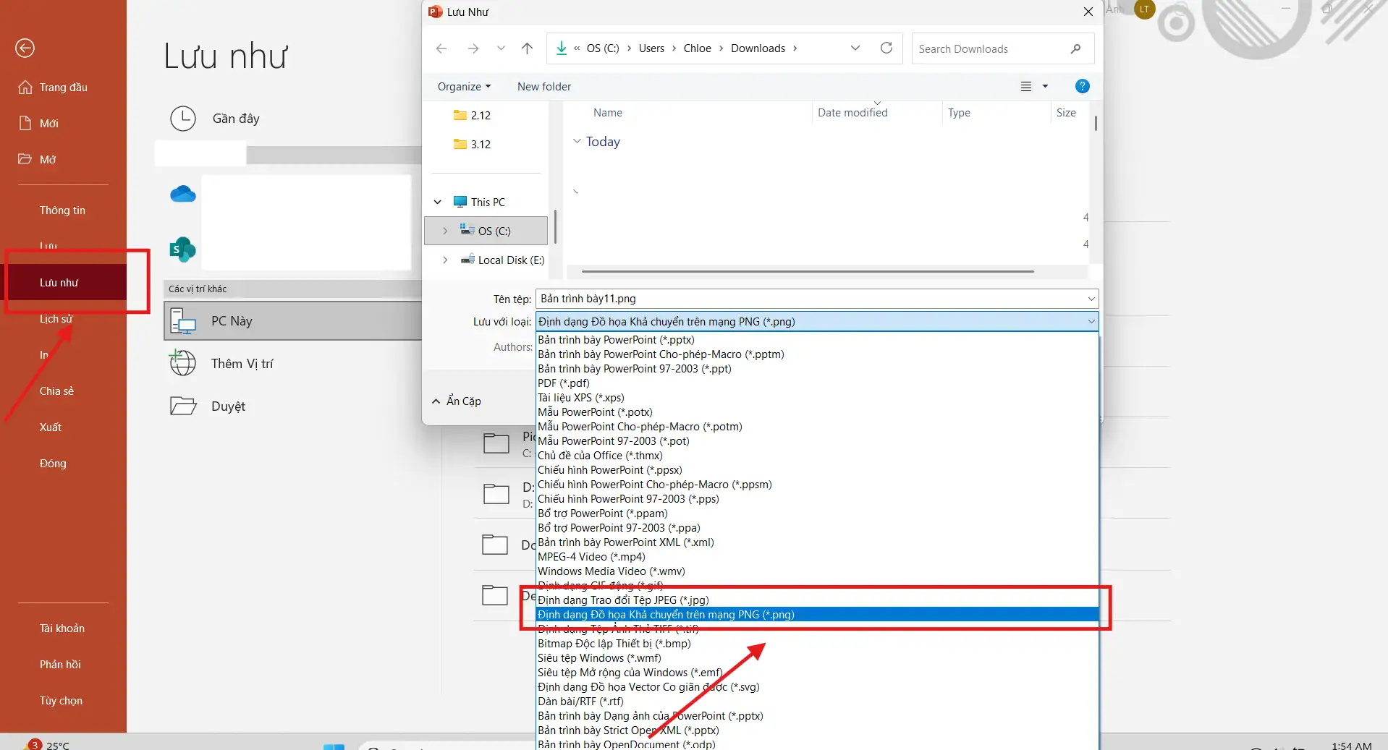Select PC Này location

pos(292,321)
